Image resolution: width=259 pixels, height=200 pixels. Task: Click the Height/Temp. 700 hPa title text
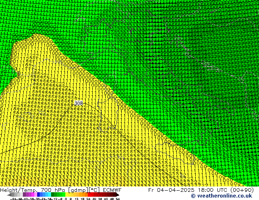click(x=33, y=190)
